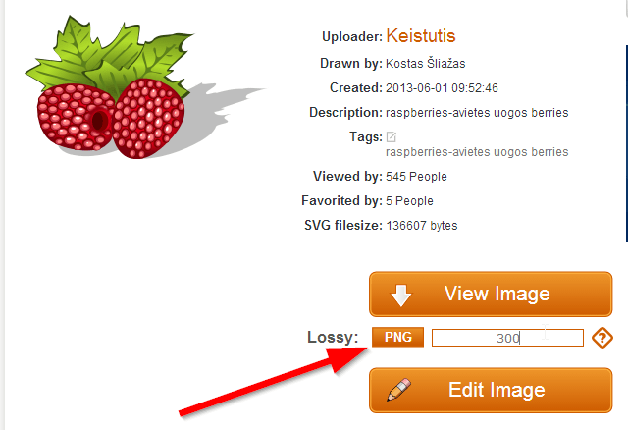Open the raspberries clipart preview image
Screen dimensions: 628x430
click(145, 87)
